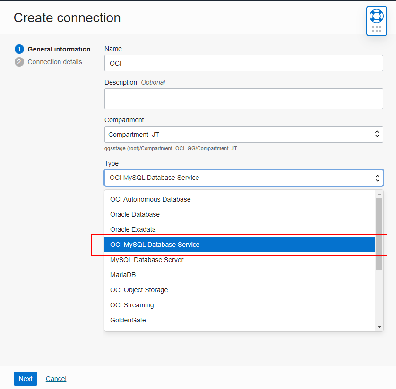Click the grid dots icon under Help
Screen dimensions: 396x389
tap(376, 29)
